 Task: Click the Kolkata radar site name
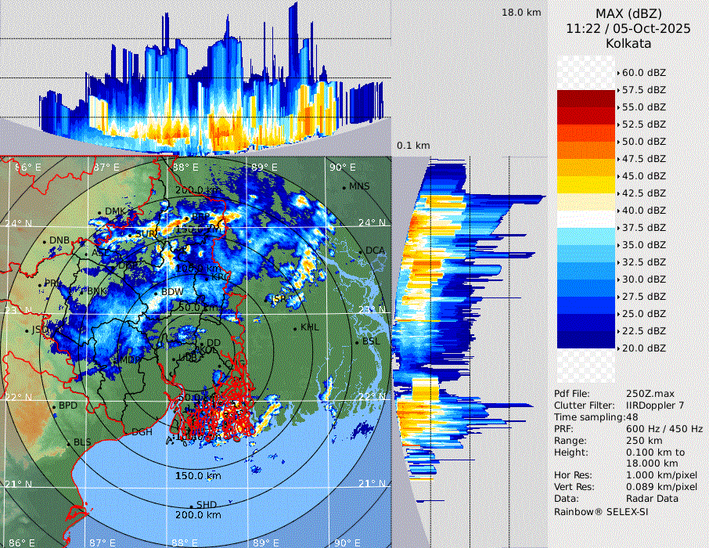[628, 44]
